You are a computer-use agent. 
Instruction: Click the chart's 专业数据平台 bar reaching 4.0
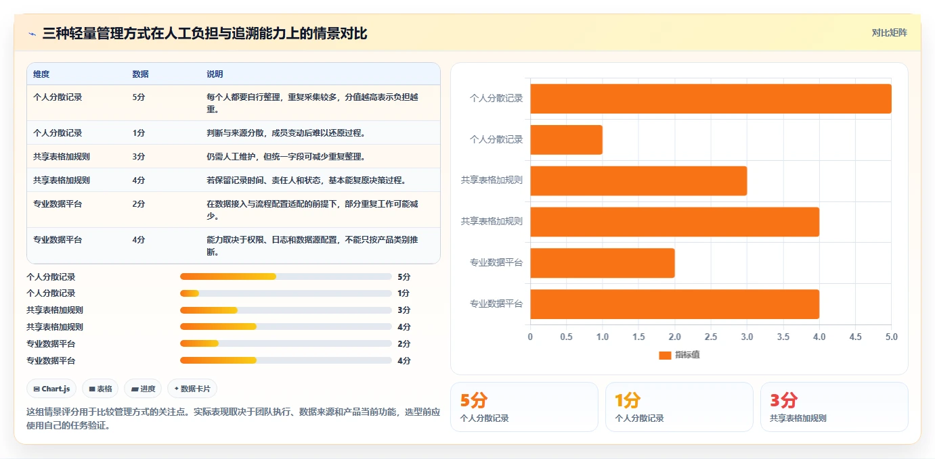point(674,304)
